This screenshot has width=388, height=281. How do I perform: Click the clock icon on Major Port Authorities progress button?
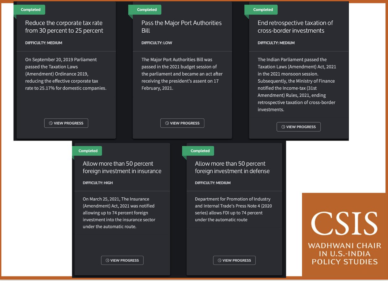click(167, 123)
